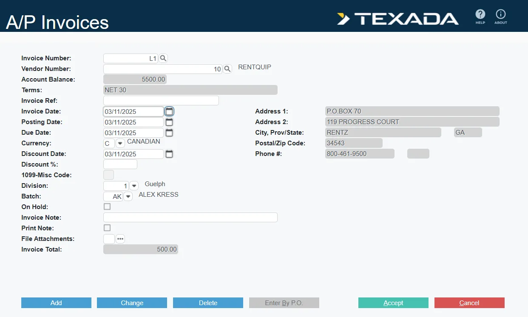
Task: Click the Invoice Number search magnifier icon
Action: point(163,59)
